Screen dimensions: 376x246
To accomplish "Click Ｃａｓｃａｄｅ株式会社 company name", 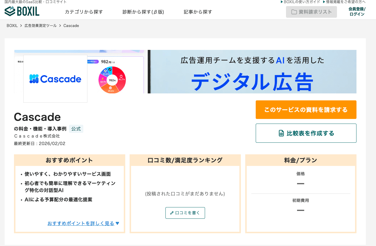I will (x=37, y=136).
